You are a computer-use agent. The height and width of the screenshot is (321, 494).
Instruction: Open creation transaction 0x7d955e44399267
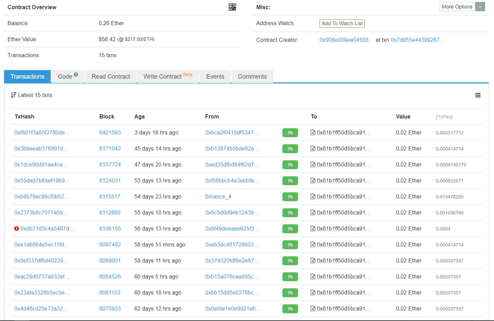click(418, 40)
